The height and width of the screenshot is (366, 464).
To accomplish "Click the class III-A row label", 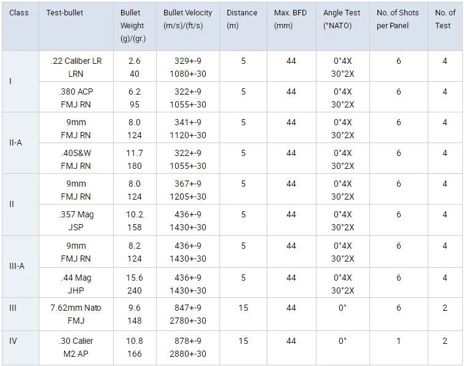I will pos(17,267).
